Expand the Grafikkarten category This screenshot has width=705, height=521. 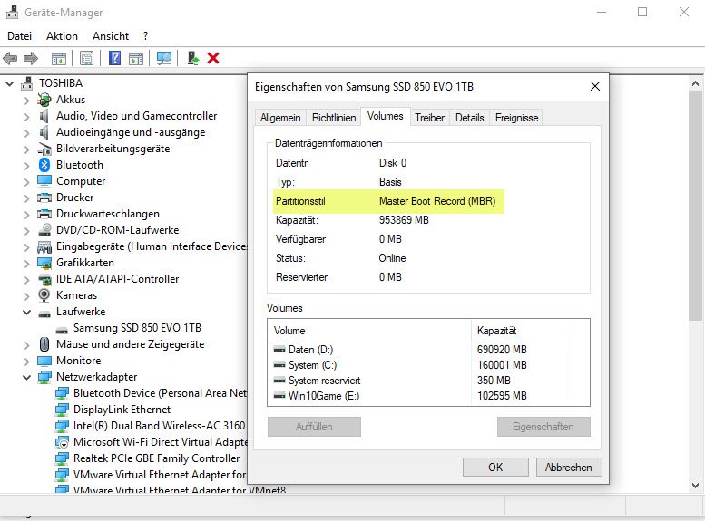tap(27, 263)
